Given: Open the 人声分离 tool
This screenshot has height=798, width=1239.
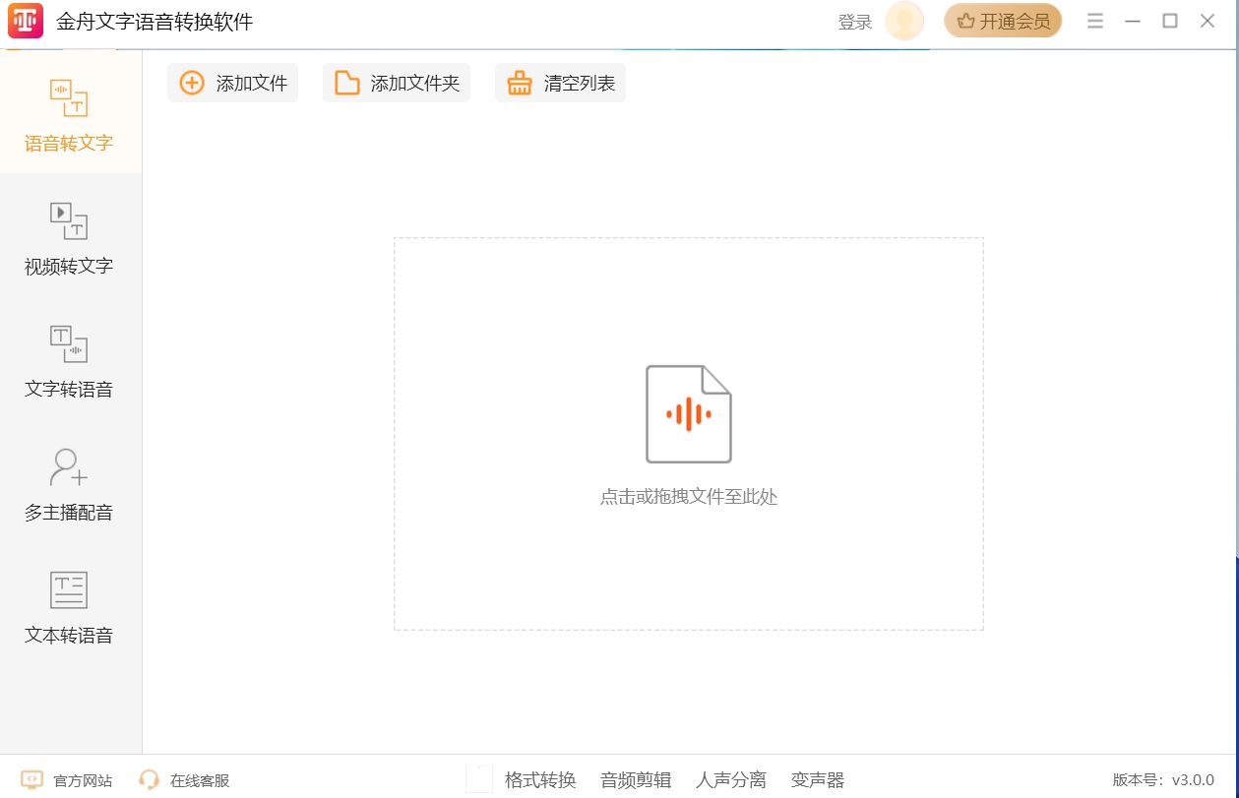Looking at the screenshot, I should coord(730,780).
